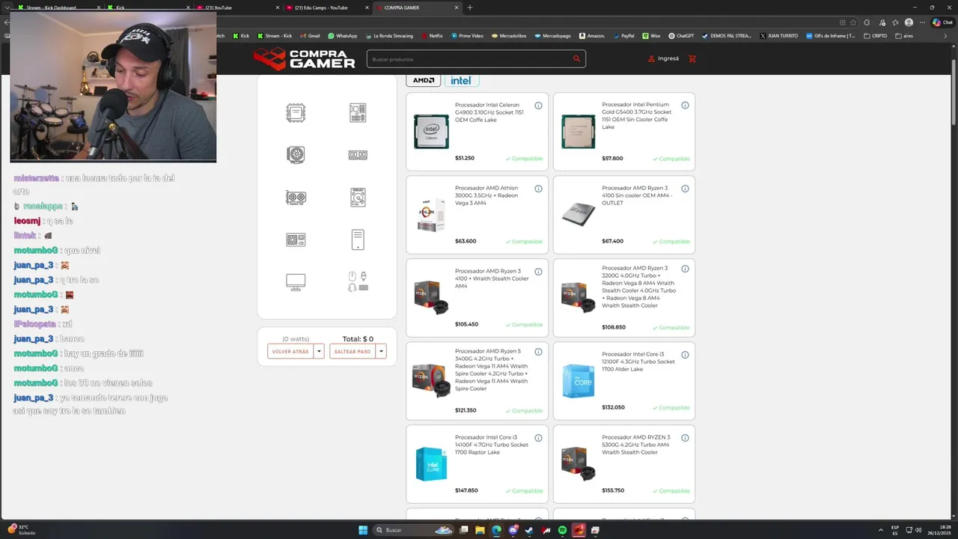Open info icon for AMD Athlon 3000G
Image resolution: width=958 pixels, height=539 pixels.
click(538, 189)
